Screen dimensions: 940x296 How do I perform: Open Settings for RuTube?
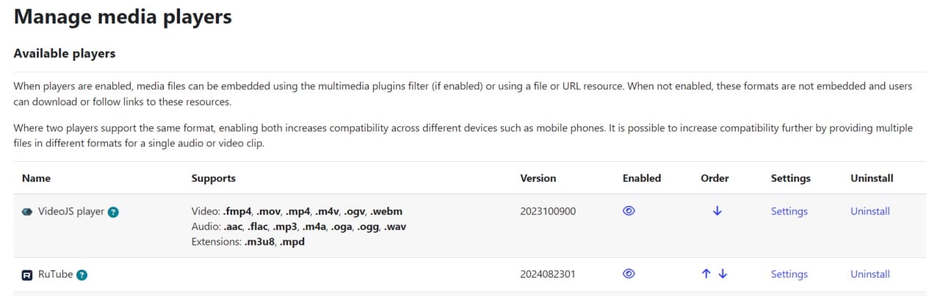(789, 274)
